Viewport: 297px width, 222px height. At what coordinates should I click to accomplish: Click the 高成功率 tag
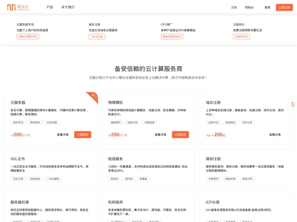point(247,179)
